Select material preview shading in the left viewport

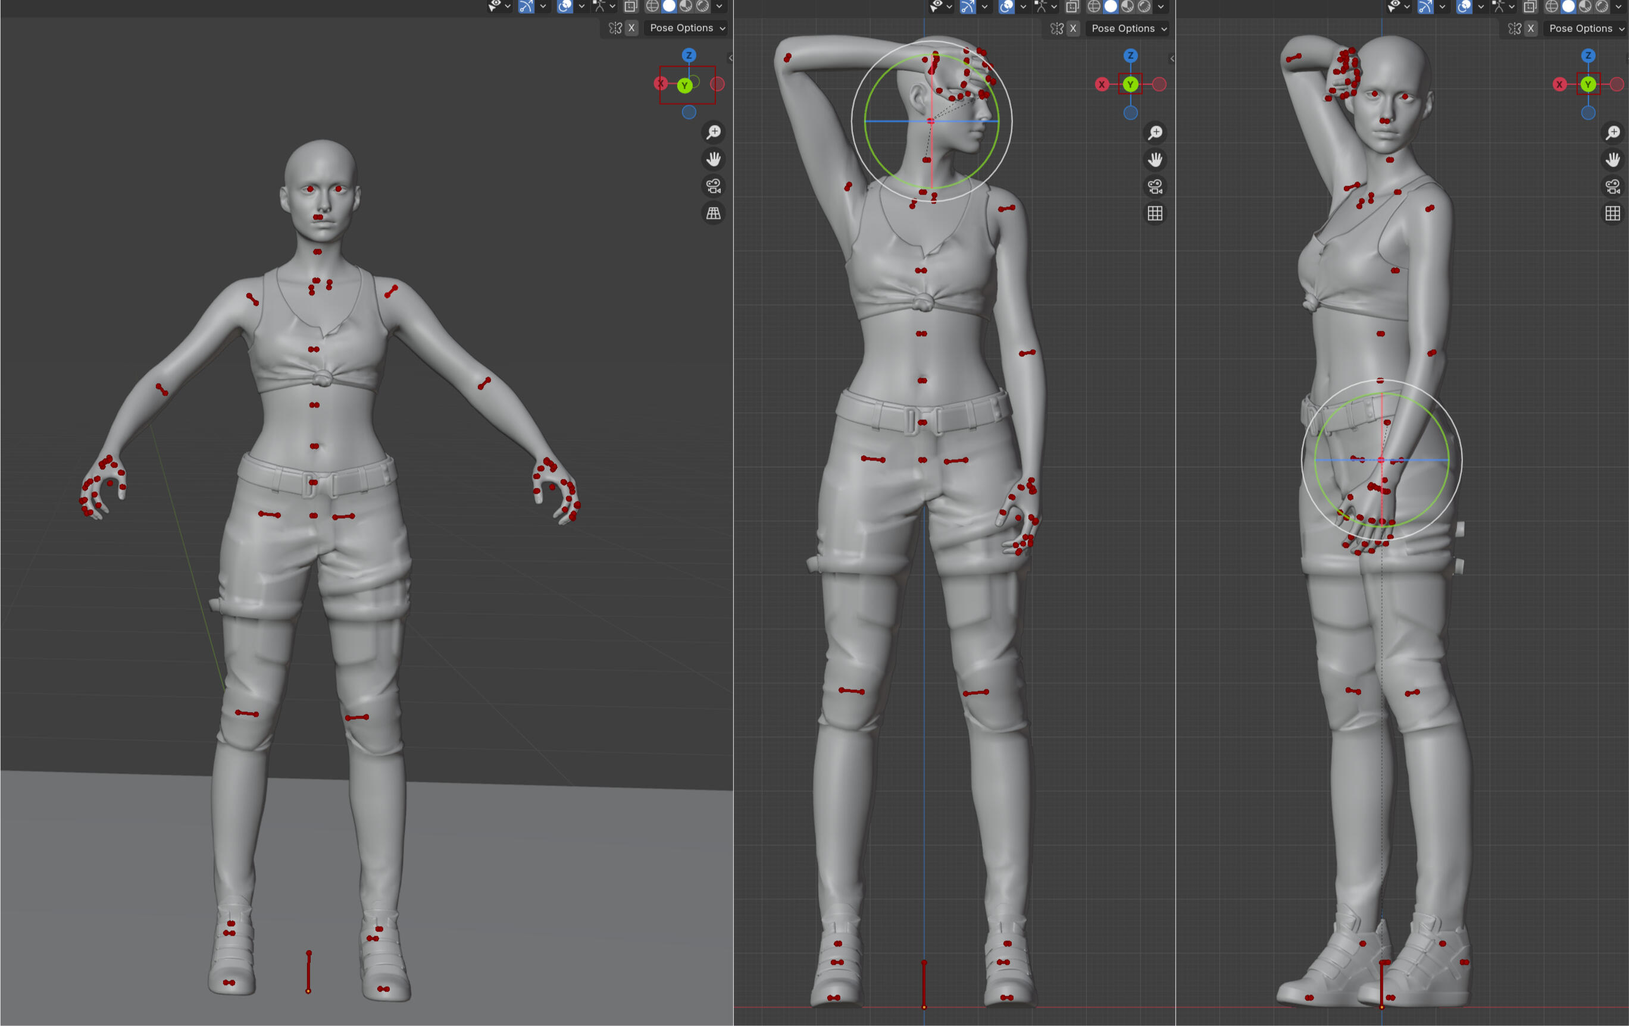click(686, 6)
